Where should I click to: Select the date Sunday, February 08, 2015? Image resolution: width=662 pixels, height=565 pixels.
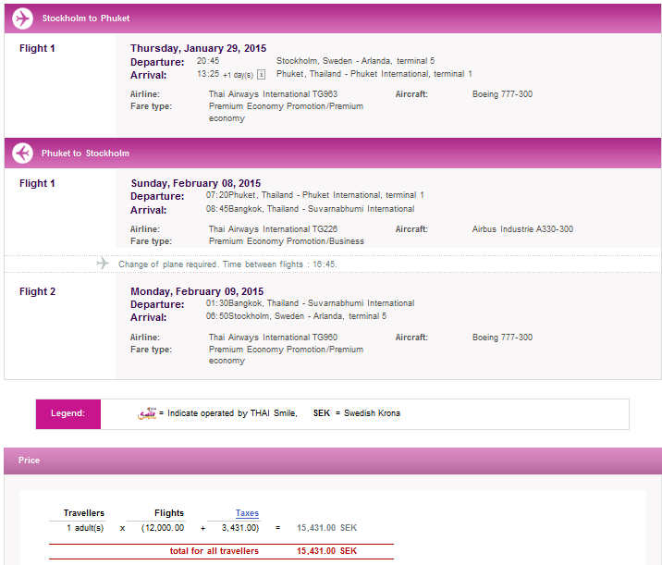(195, 183)
